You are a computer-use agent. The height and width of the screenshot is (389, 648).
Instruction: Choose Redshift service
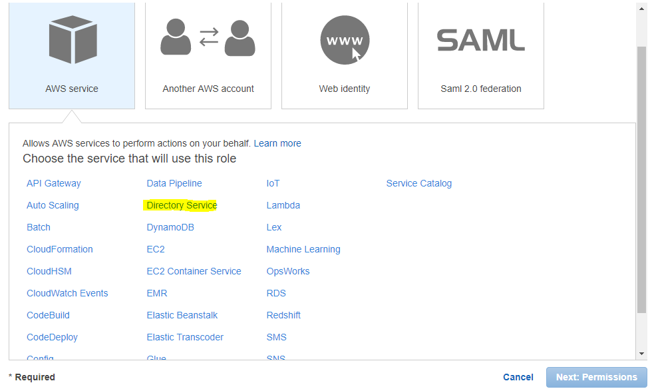coord(283,315)
